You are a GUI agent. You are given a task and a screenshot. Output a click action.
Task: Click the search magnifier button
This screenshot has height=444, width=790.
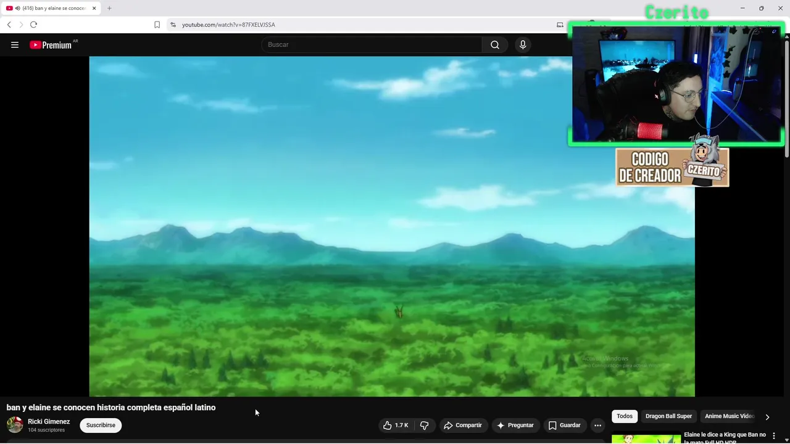tap(495, 44)
